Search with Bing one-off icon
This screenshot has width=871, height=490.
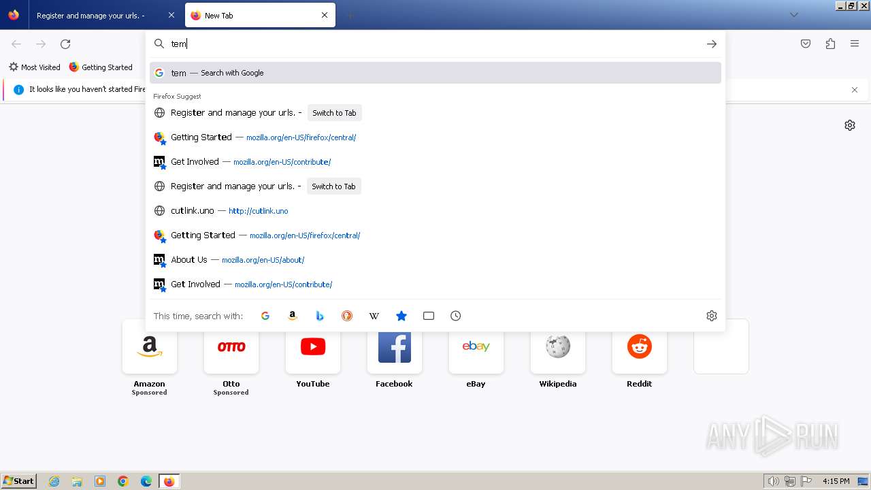coord(320,316)
